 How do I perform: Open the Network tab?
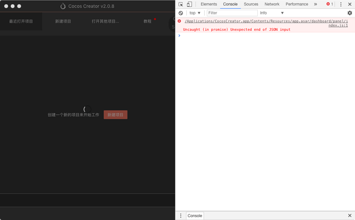click(272, 4)
